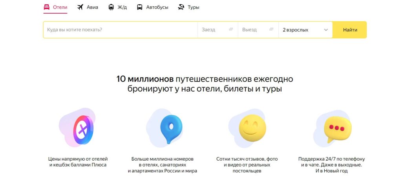Image resolution: width=402 pixels, height=183 pixels.
Task: Open the '2 взрослых' guests dropdown
Action: pos(305,30)
